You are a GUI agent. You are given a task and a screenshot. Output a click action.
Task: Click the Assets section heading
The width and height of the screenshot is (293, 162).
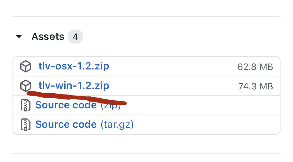click(x=48, y=37)
